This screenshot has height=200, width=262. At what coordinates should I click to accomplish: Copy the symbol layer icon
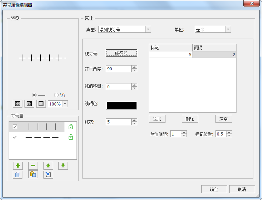pyautogui.click(x=18, y=174)
